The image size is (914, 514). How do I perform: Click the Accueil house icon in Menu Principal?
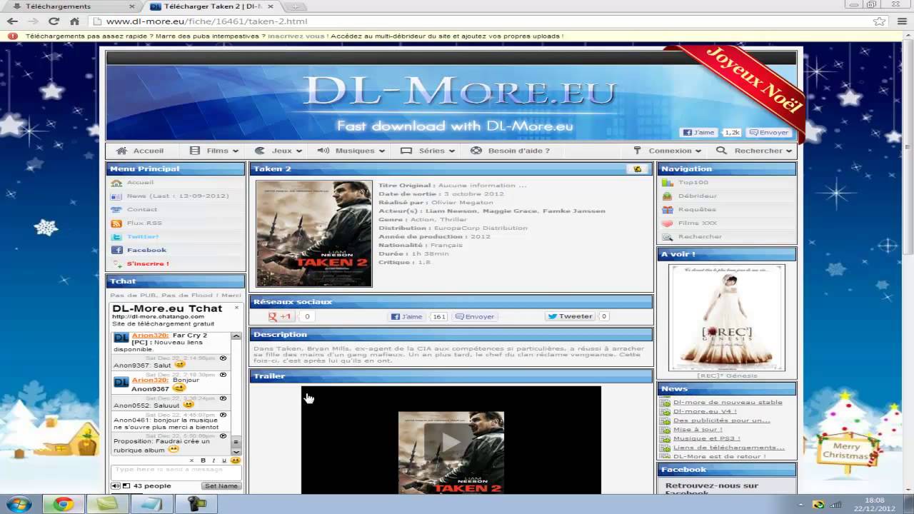pos(116,183)
